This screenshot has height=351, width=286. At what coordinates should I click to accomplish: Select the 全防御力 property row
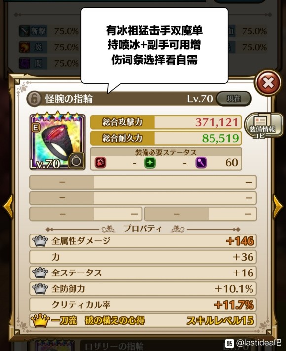pyautogui.click(x=143, y=289)
